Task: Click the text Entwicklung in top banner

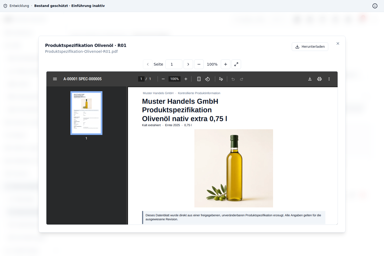Action: [19, 6]
